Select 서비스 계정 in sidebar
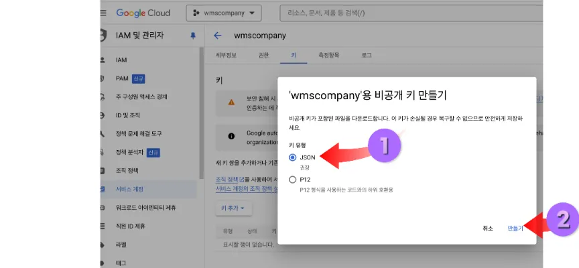 [x=149, y=190]
